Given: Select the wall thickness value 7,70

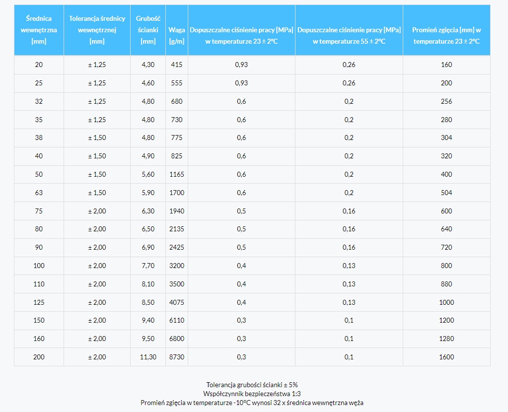Looking at the screenshot, I should point(148,266).
